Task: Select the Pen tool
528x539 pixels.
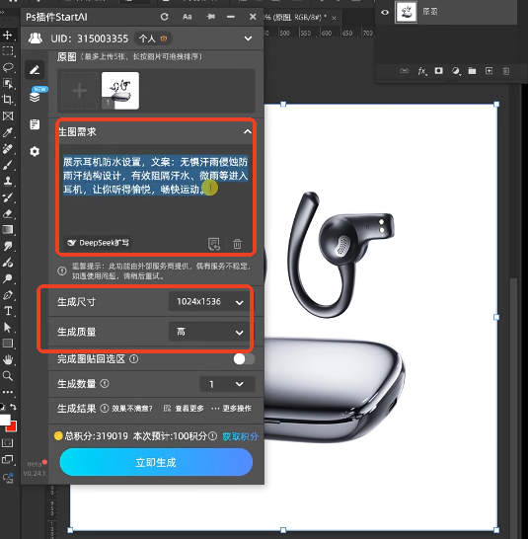Action: tap(8, 294)
